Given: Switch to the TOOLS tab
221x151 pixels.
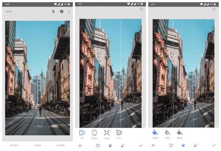Looking at the screenshot, I should [x=38, y=145].
